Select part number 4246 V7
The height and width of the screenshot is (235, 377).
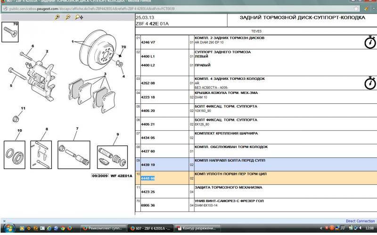click(x=148, y=42)
